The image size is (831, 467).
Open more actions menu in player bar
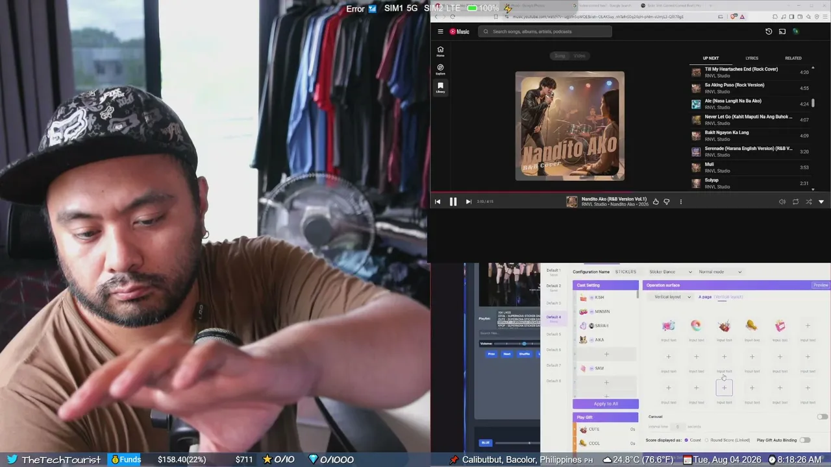(x=680, y=202)
